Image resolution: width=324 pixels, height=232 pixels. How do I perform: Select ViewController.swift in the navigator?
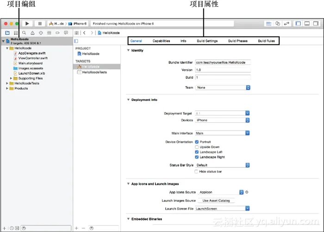(x=33, y=58)
